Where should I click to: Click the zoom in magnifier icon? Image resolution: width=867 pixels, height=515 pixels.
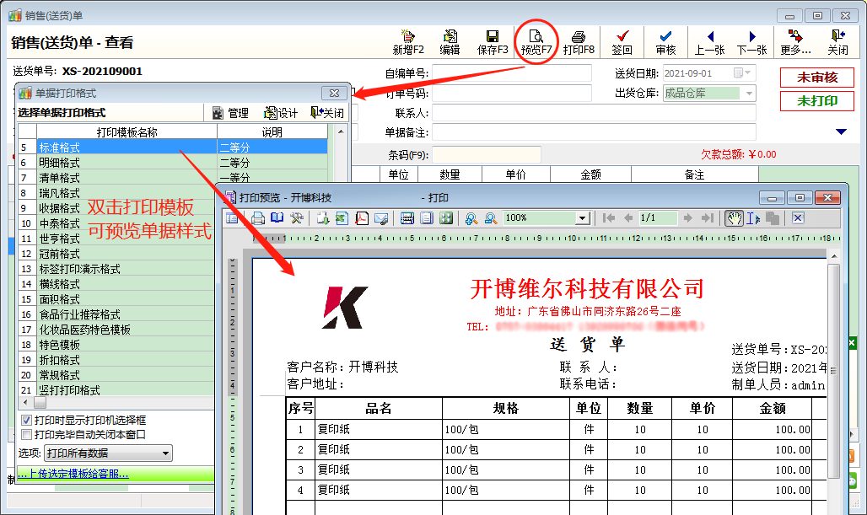pos(471,218)
